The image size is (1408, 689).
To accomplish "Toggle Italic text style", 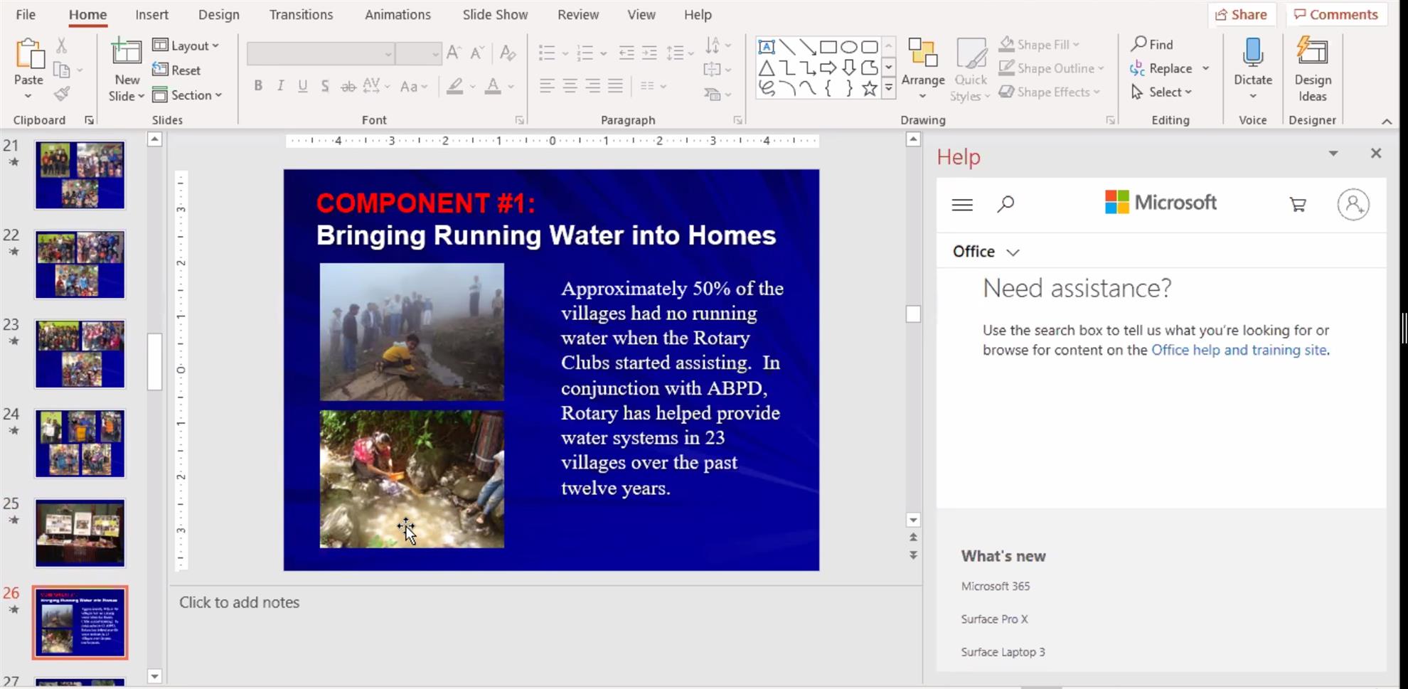I will coord(280,86).
